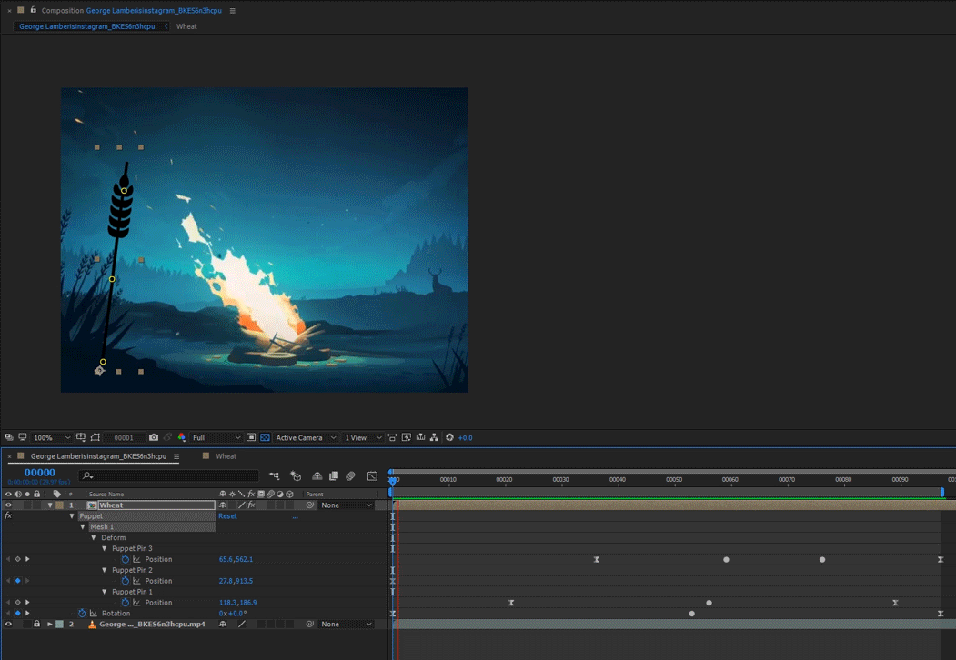Collapse the Wheat layer twirl arrow

pyautogui.click(x=50, y=505)
